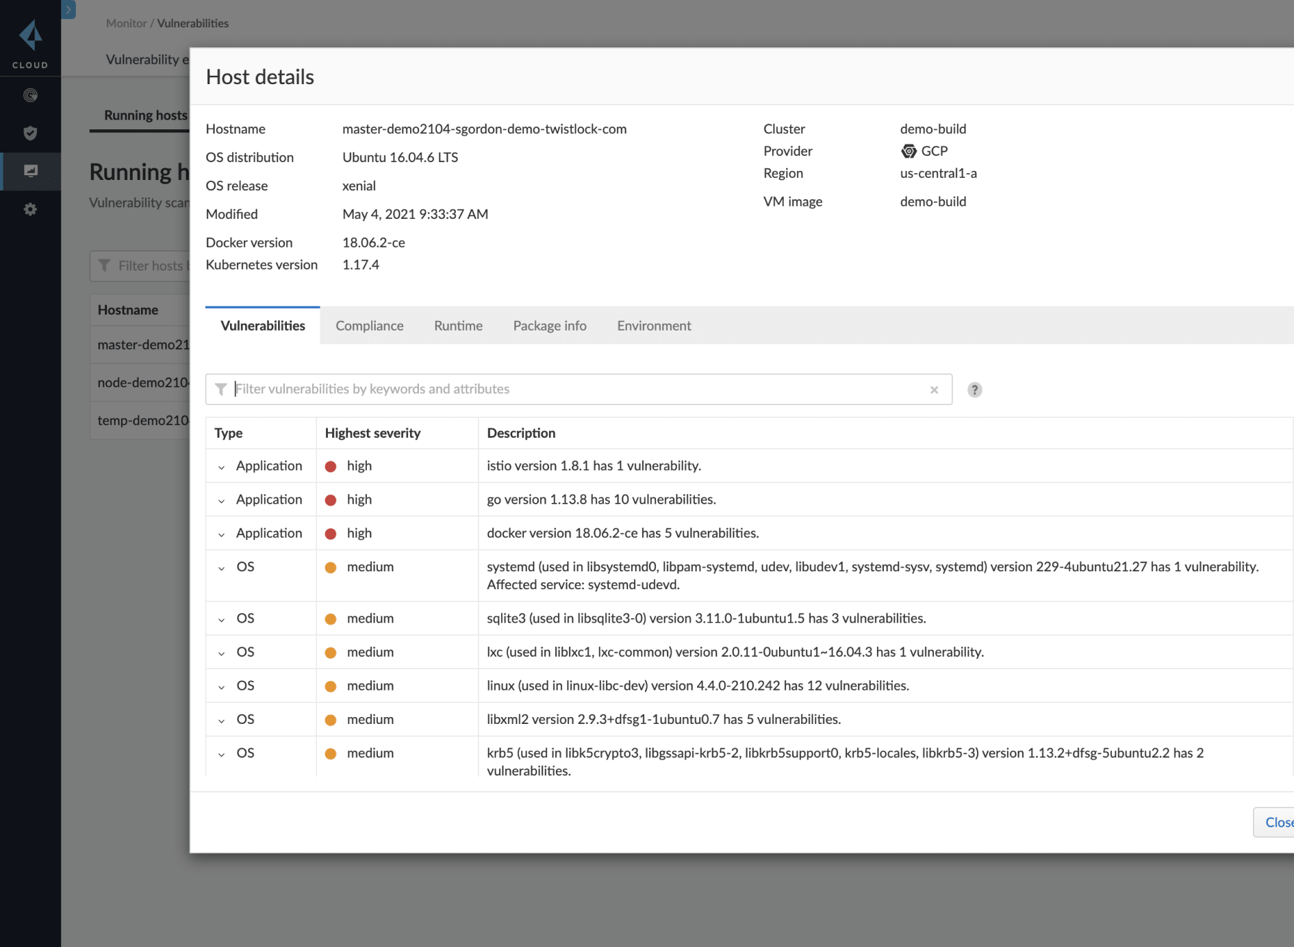Open the help question mark beside filter field

coord(974,389)
